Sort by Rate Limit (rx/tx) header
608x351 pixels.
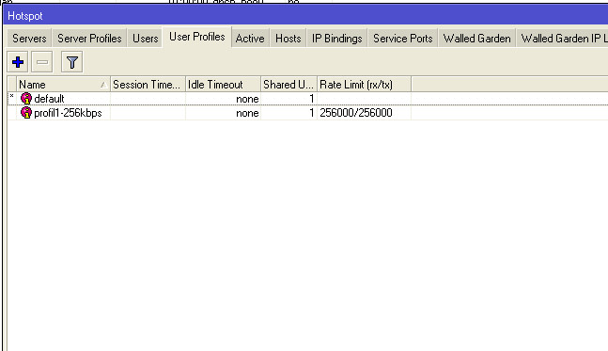pos(364,85)
